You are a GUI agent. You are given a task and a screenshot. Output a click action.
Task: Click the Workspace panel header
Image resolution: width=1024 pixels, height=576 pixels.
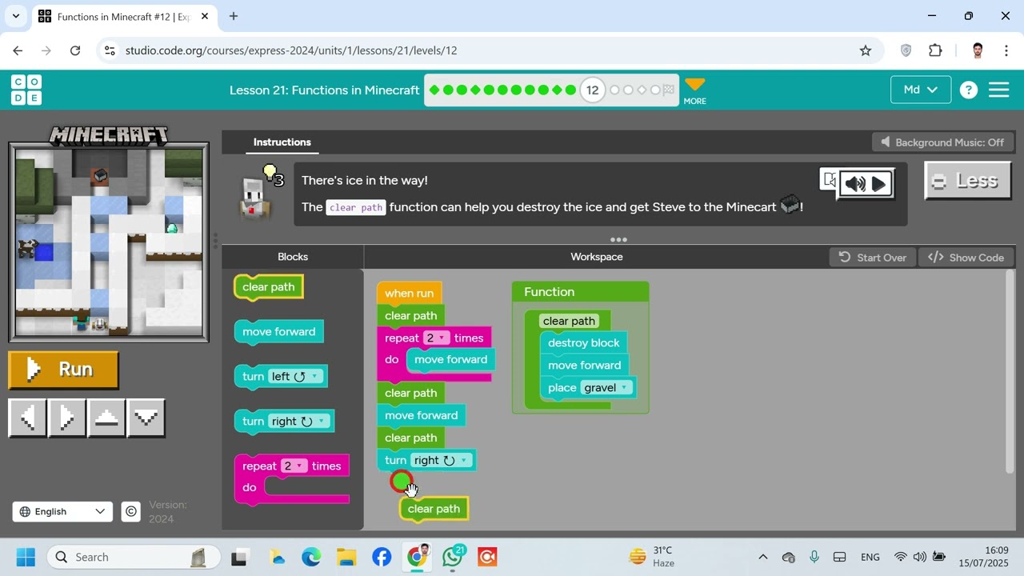coord(597,257)
